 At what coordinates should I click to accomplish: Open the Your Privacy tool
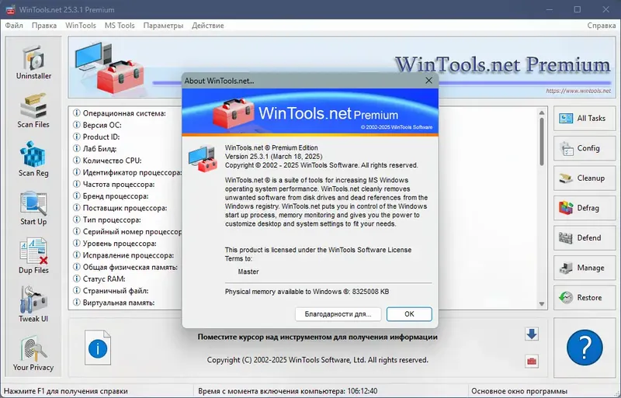pos(33,353)
